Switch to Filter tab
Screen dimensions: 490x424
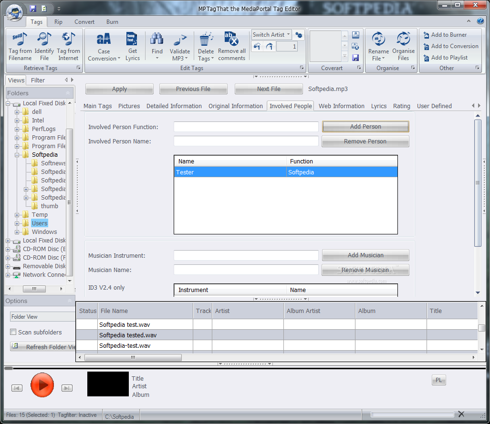tap(38, 80)
